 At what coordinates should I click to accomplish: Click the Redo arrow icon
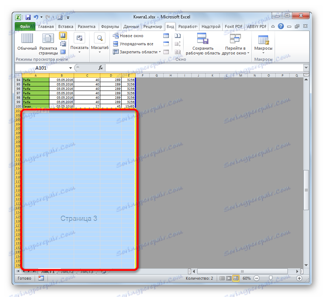pyautogui.click(x=48, y=17)
